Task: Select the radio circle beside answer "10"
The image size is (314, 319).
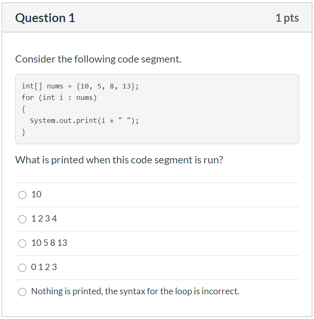Action: click(22, 195)
